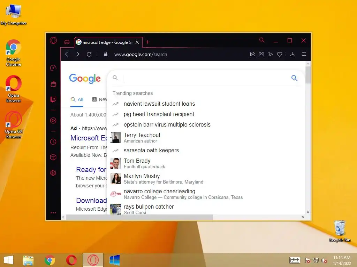Click the horizontal scrollbar thumb
This screenshot has height=267, width=357.
[x=139, y=217]
